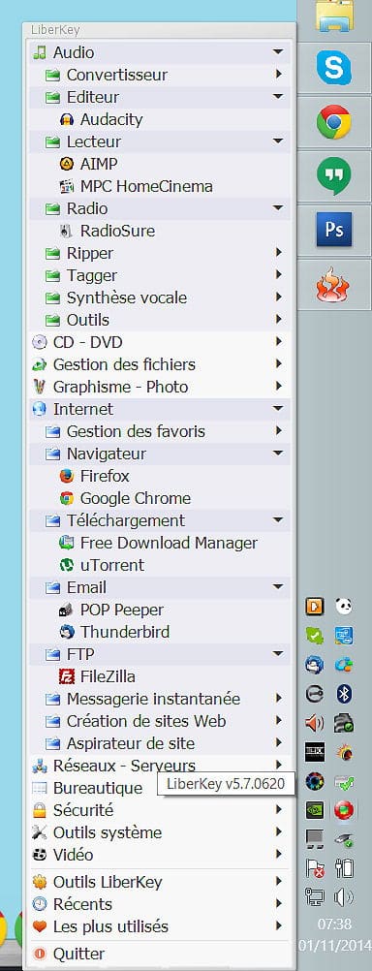This screenshot has height=971, width=372.
Task: Open Free Download Manager
Action: 159,543
